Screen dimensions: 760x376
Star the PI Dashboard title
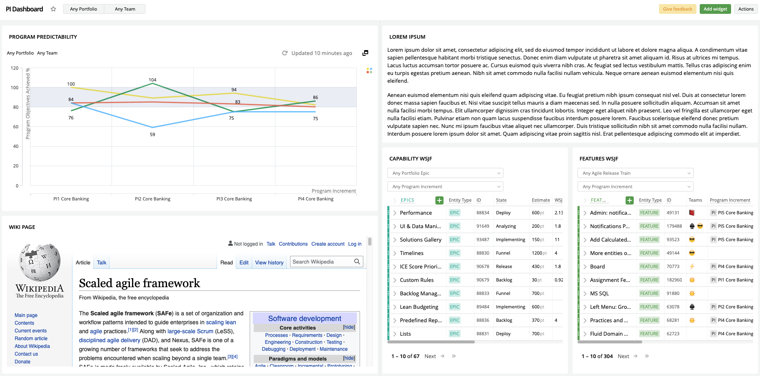click(x=53, y=9)
